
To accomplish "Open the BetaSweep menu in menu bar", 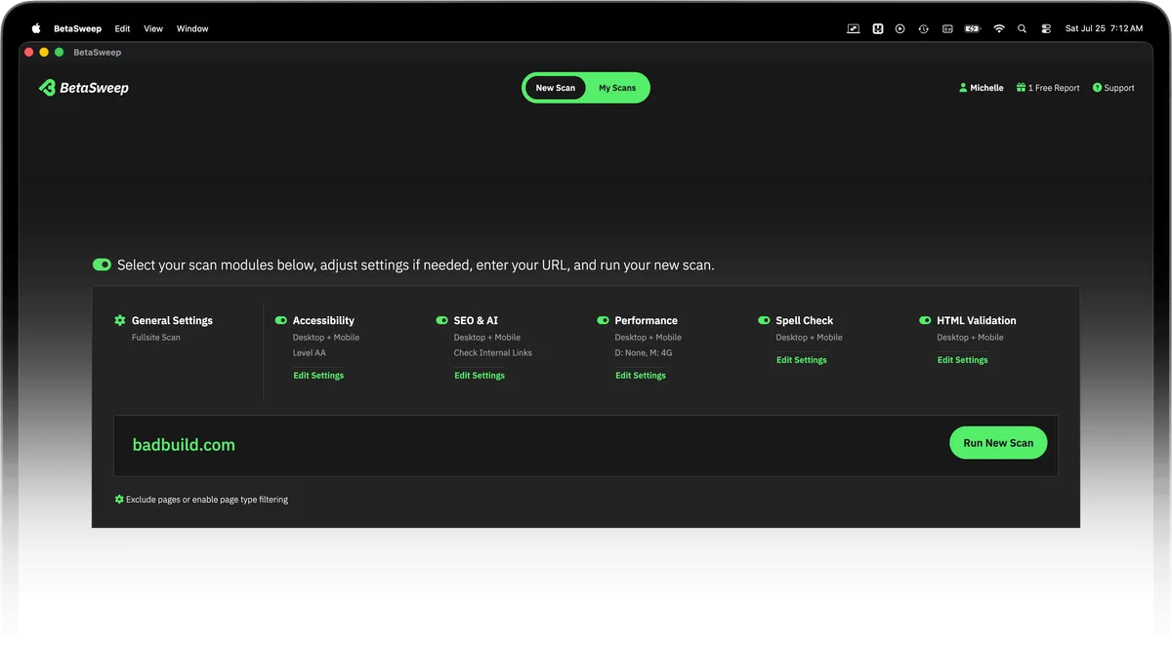I will click(77, 28).
